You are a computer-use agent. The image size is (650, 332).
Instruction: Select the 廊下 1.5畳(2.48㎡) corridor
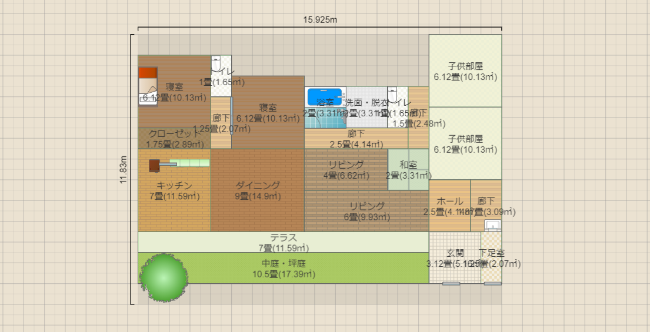419,118
